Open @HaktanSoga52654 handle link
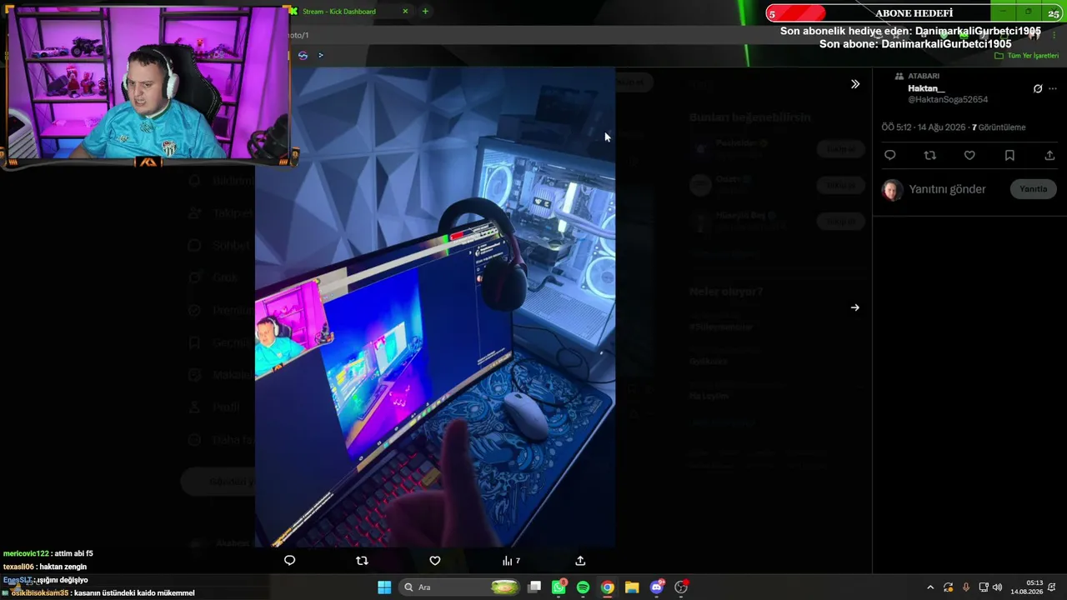Screen dimensions: 1067x600 pos(948,99)
